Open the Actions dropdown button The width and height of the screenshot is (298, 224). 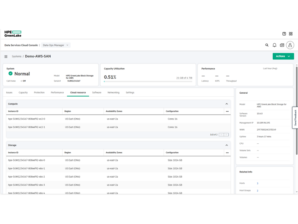coord(283,56)
